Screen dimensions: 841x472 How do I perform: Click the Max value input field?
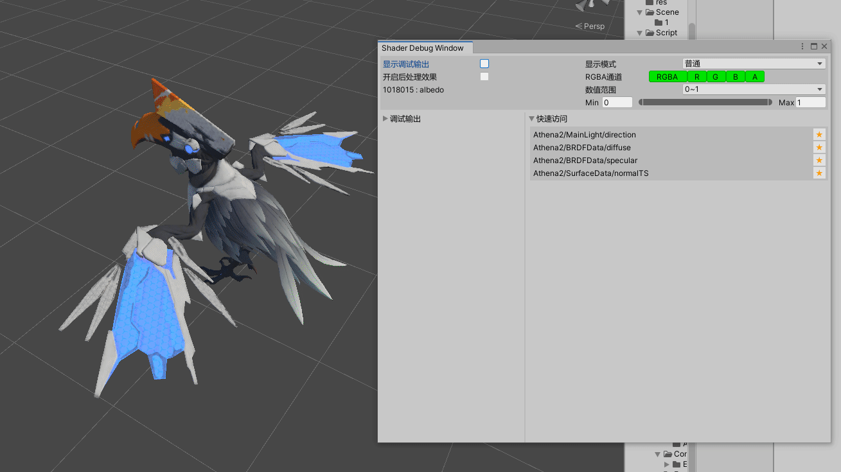coord(810,103)
